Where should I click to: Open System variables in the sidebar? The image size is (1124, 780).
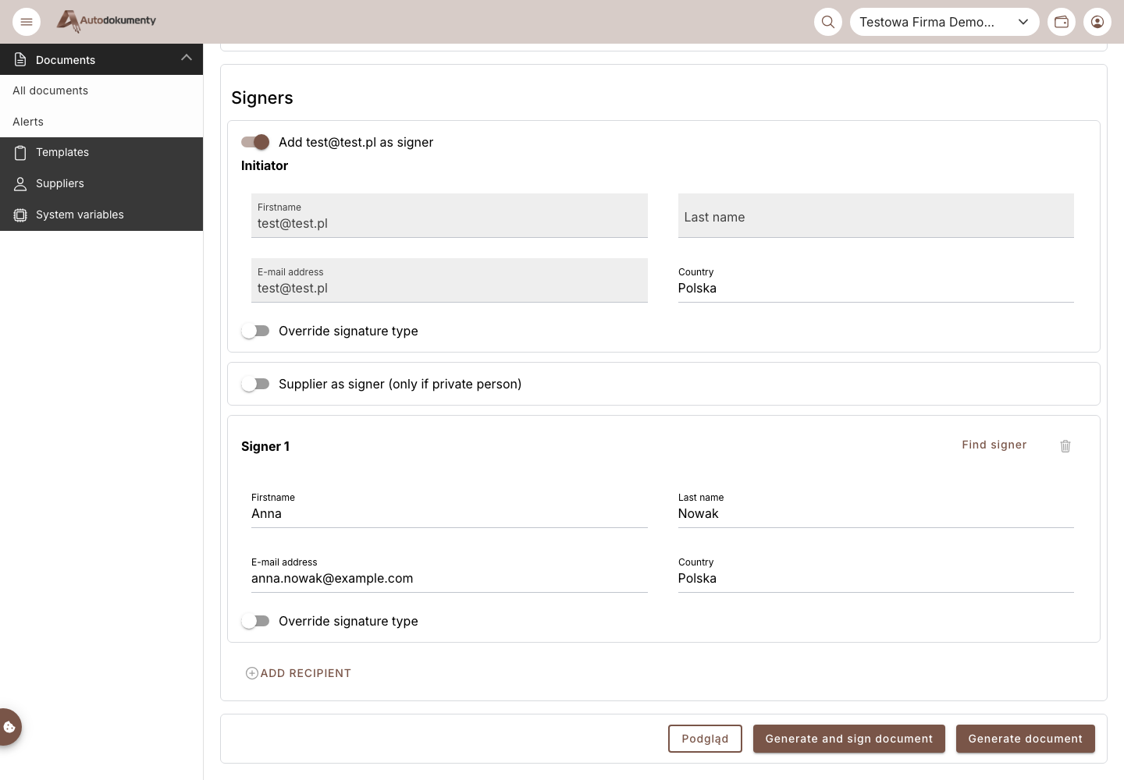(x=101, y=214)
